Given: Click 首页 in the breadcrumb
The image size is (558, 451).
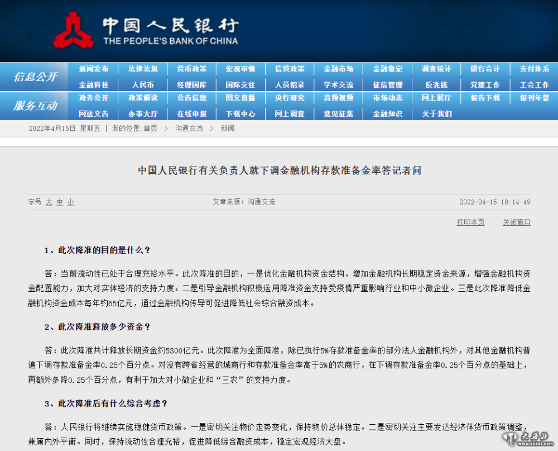Looking at the screenshot, I should pos(150,129).
